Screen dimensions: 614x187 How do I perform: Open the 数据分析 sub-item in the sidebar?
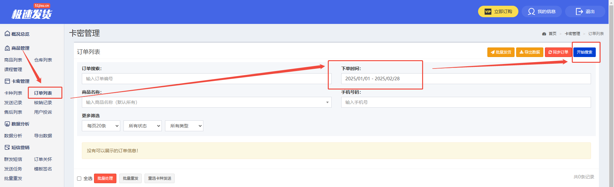pos(13,136)
